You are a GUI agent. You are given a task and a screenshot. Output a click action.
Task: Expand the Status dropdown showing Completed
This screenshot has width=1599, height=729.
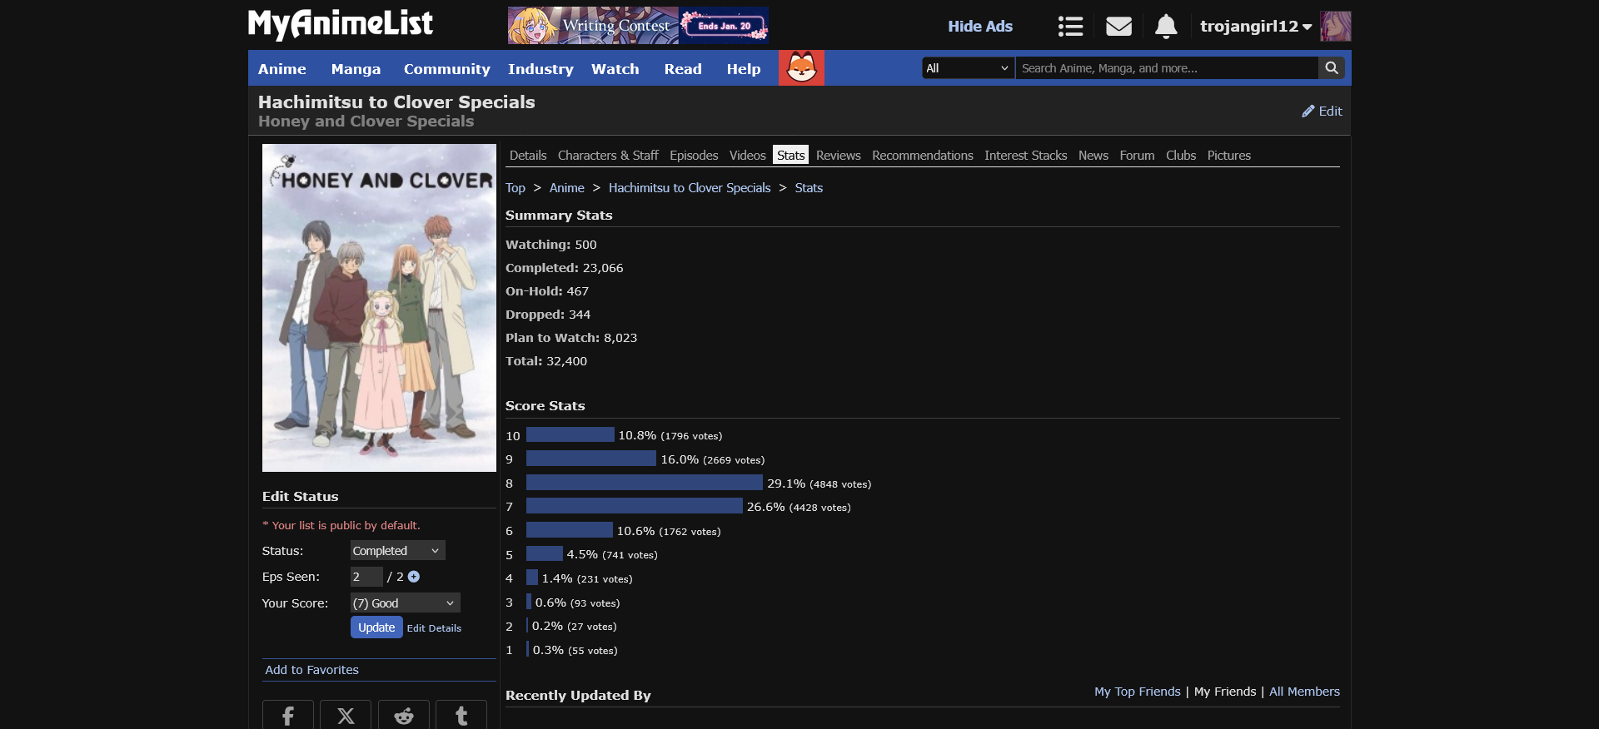click(397, 551)
